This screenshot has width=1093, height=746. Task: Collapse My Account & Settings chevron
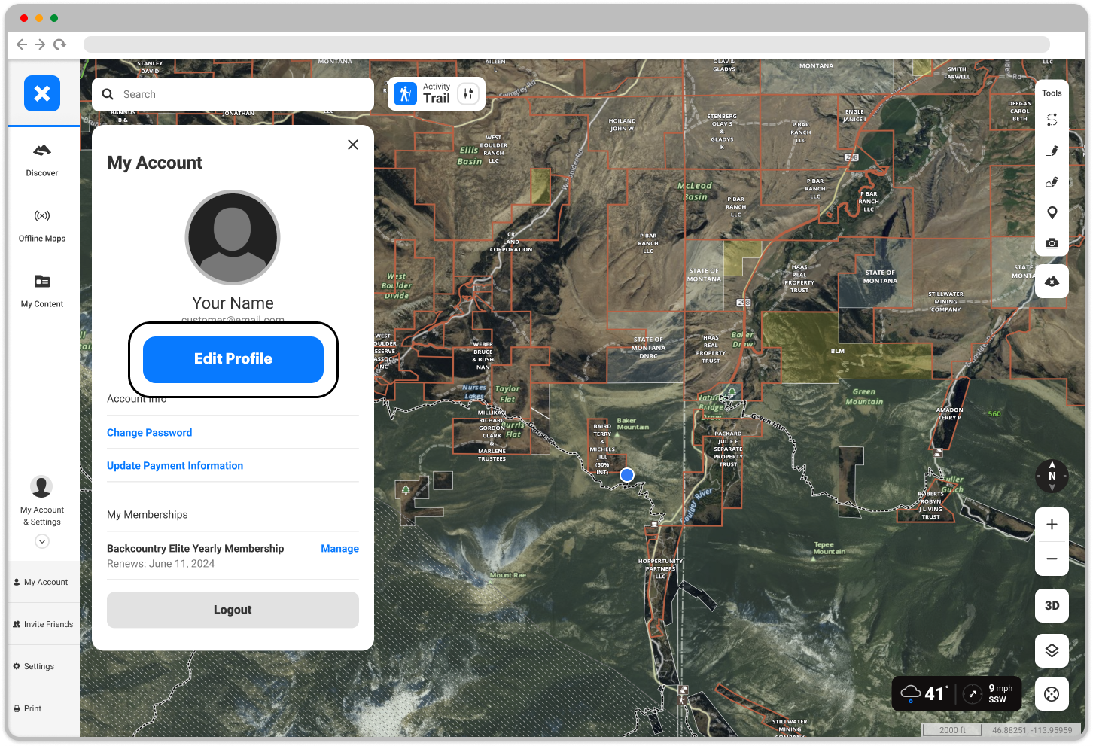coord(42,541)
